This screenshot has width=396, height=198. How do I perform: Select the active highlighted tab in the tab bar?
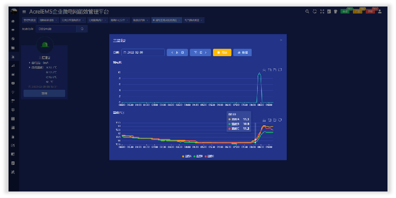click(167, 20)
